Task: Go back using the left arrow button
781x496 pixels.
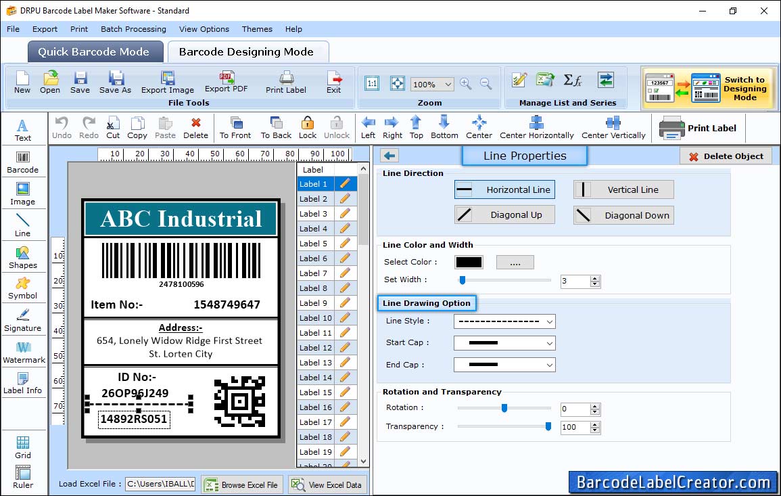Action: tap(389, 156)
